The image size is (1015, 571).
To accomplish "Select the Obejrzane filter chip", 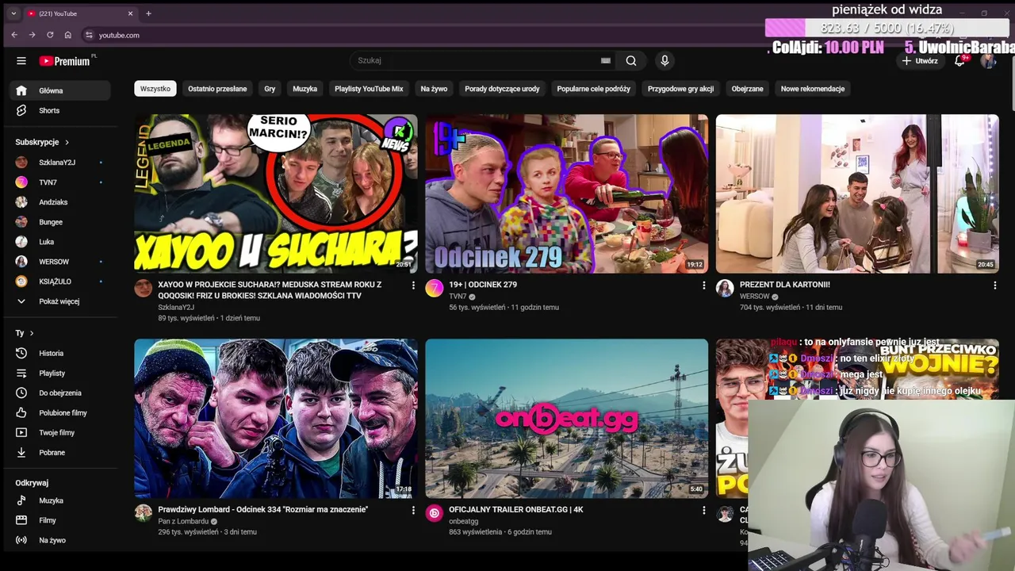I will click(x=747, y=89).
